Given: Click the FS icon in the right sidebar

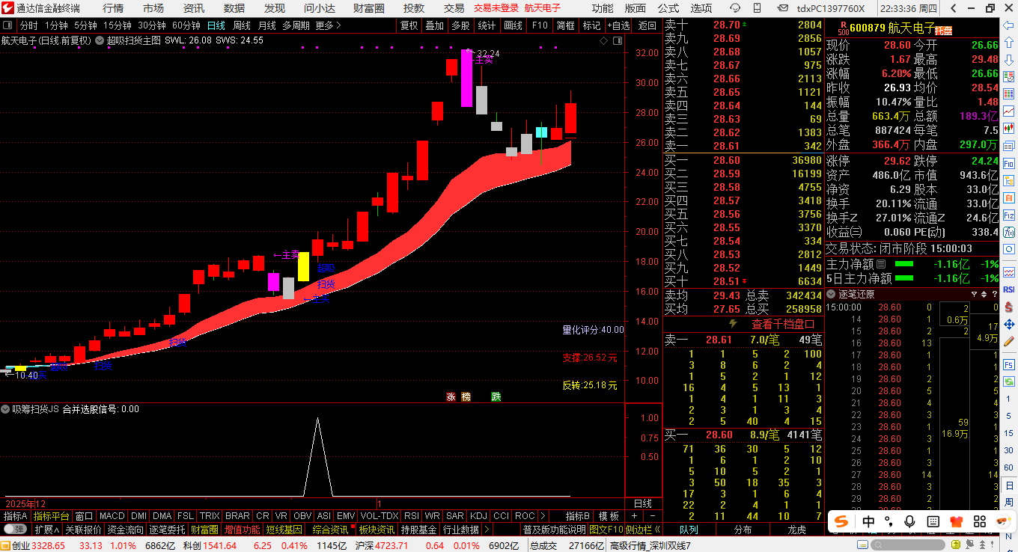Looking at the screenshot, I should click(x=1008, y=364).
